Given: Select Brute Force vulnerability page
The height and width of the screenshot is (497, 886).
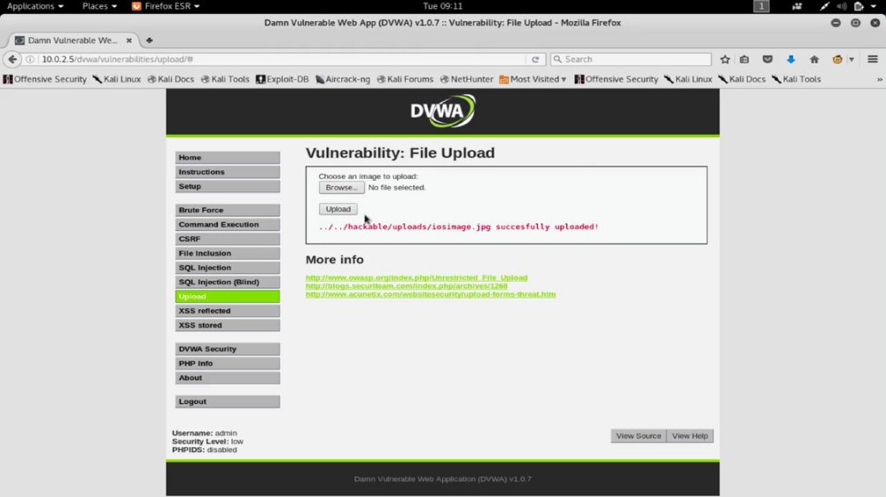Looking at the screenshot, I should [x=227, y=210].
